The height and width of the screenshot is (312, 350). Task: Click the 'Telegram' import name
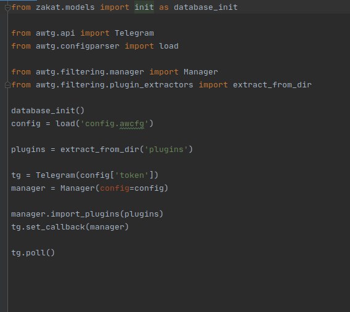point(134,33)
